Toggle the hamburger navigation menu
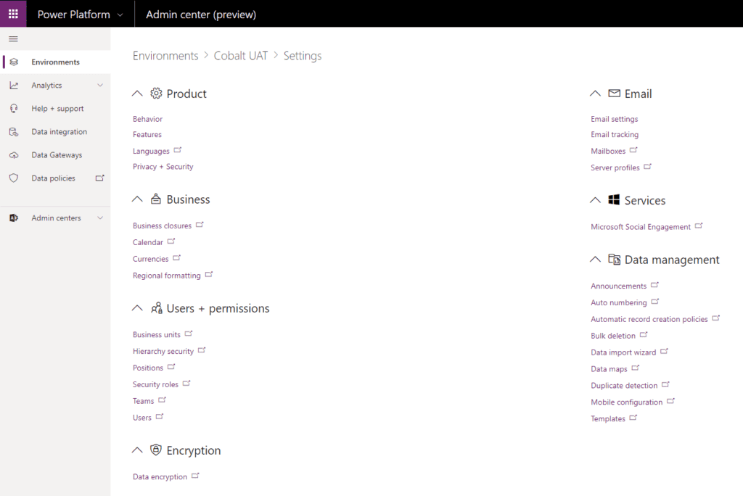The width and height of the screenshot is (743, 496). [x=13, y=39]
